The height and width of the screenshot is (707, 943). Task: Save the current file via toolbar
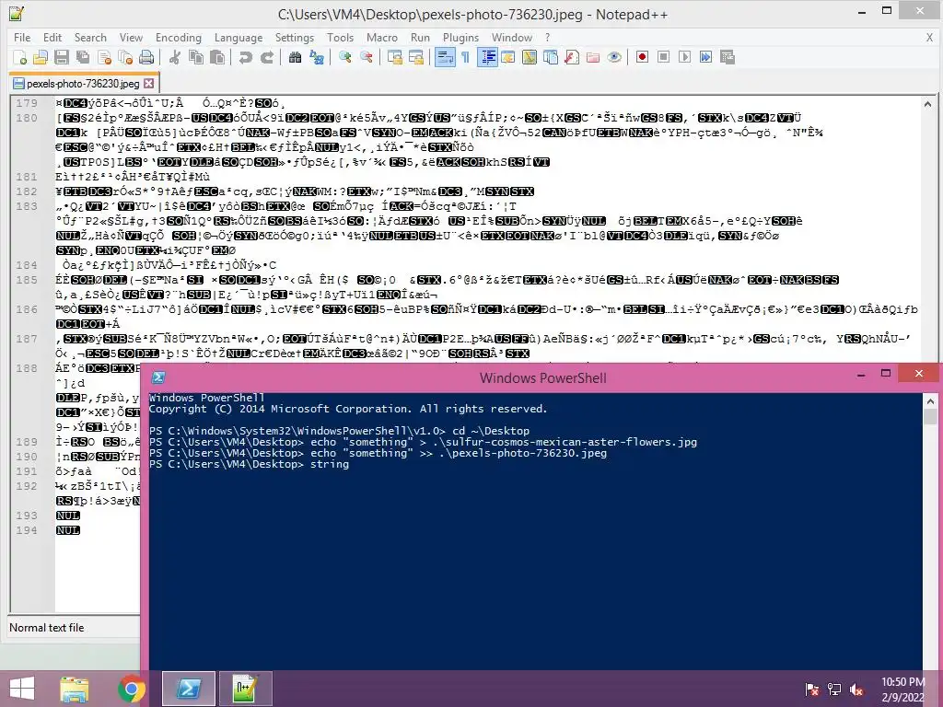pos(62,57)
